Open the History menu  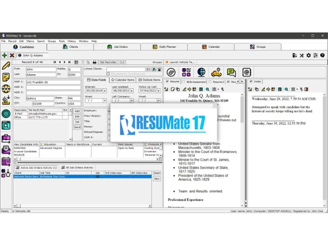(72, 41)
